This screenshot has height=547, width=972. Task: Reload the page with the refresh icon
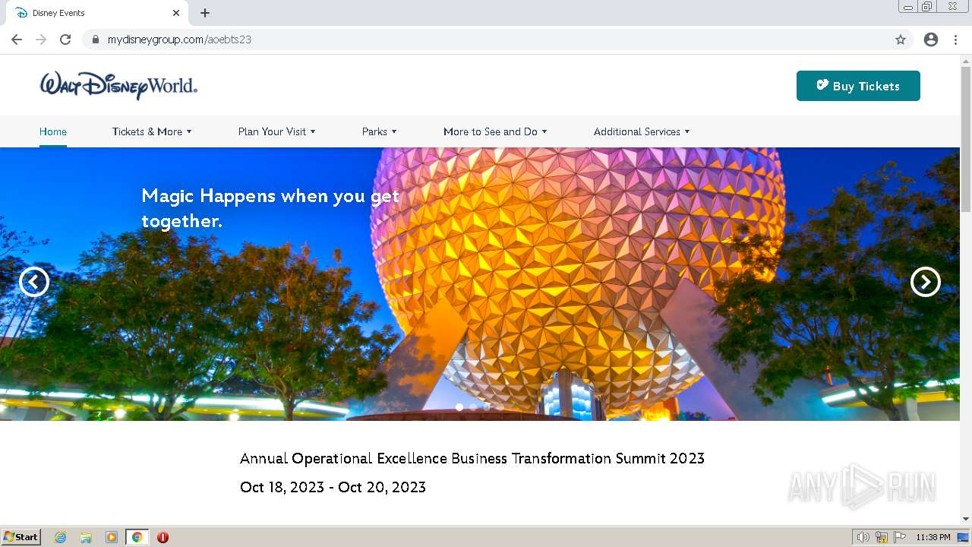click(x=65, y=40)
